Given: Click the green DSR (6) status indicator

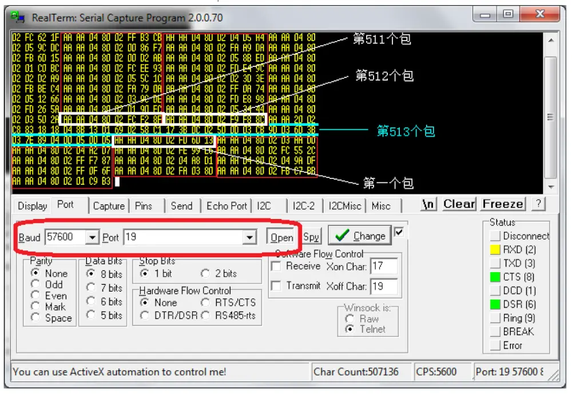Looking at the screenshot, I should click(495, 304).
